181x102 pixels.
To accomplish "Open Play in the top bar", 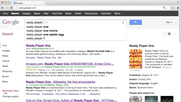I will click(x=46, y=14).
